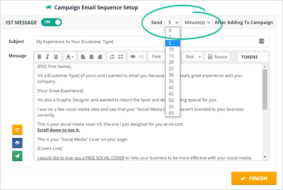The width and height of the screenshot is (283, 190).
Task: Open the Minute(s) time unit dropdown
Action: point(196,22)
